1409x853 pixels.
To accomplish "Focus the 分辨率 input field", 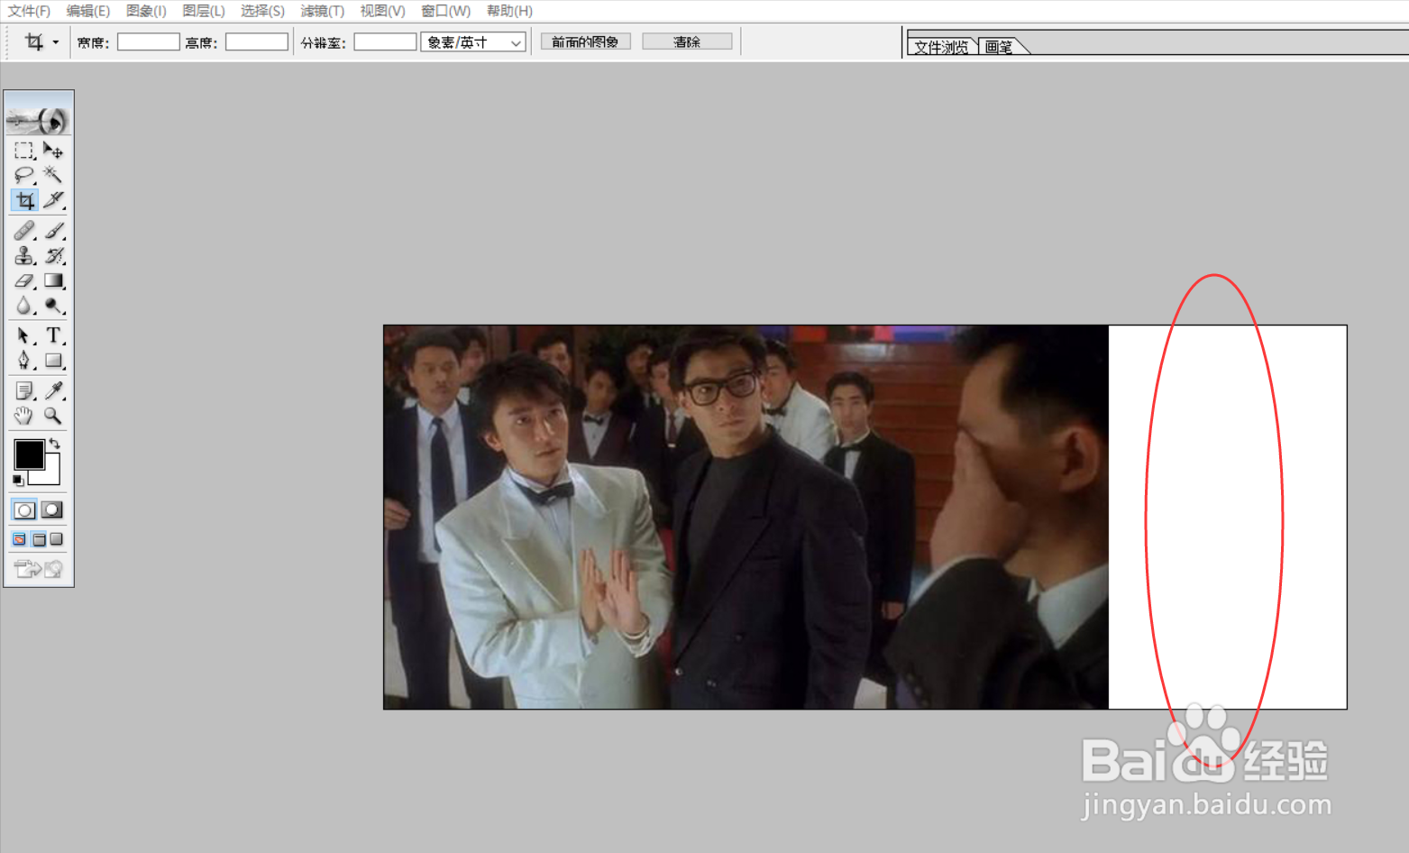I will tap(385, 41).
